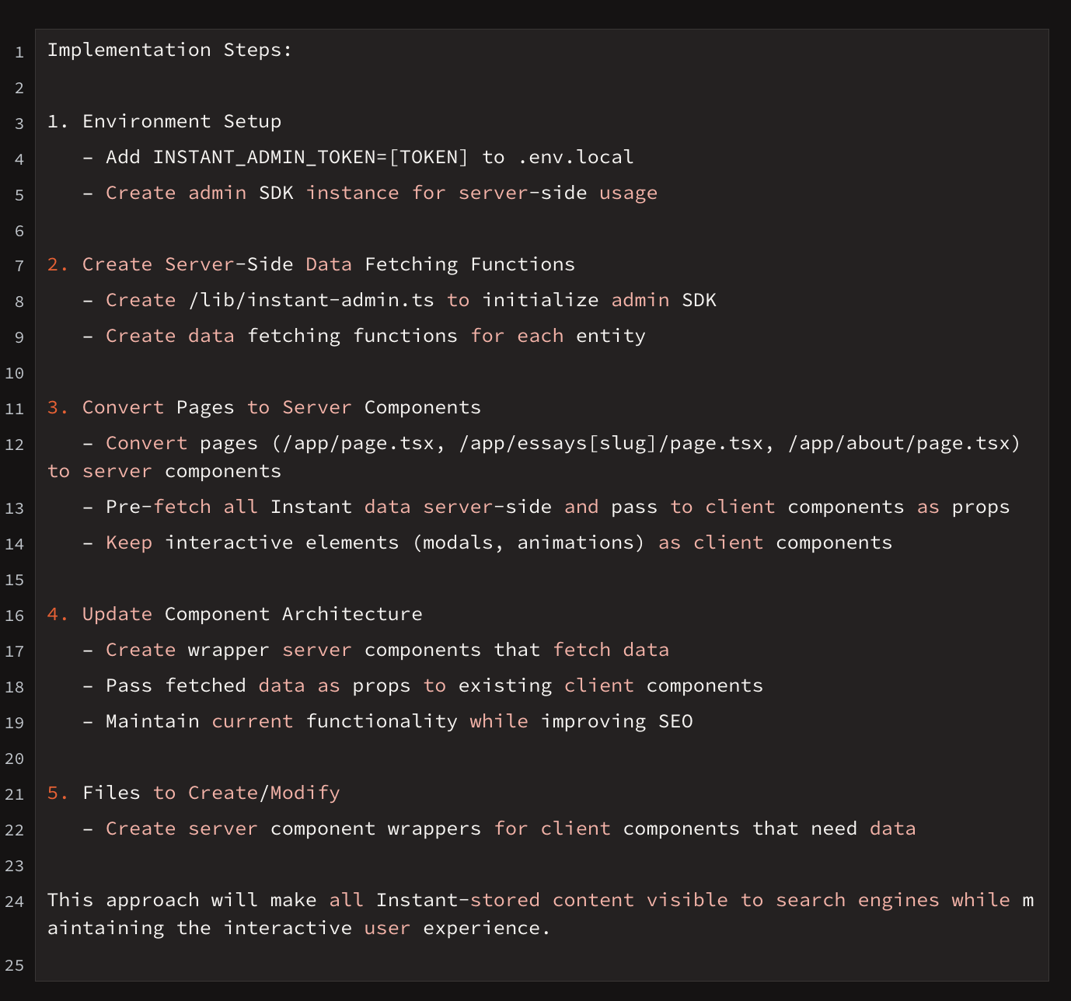The width and height of the screenshot is (1071, 1001).
Task: Click the '/lib/instant-admin.ts' path text
Action: pyautogui.click(x=311, y=301)
